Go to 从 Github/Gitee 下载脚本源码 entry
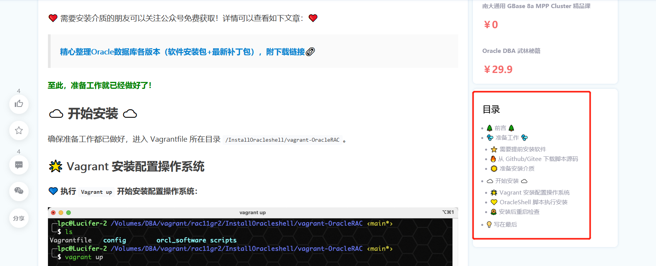Image resolution: width=656 pixels, height=266 pixels. (534, 159)
